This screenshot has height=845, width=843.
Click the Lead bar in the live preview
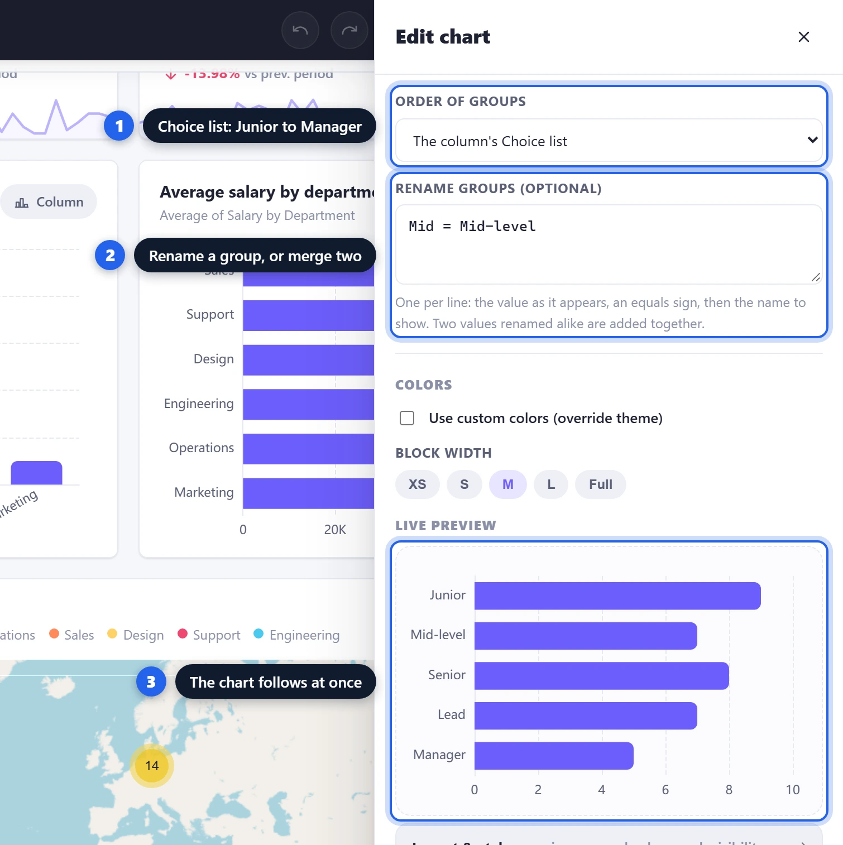(x=586, y=716)
